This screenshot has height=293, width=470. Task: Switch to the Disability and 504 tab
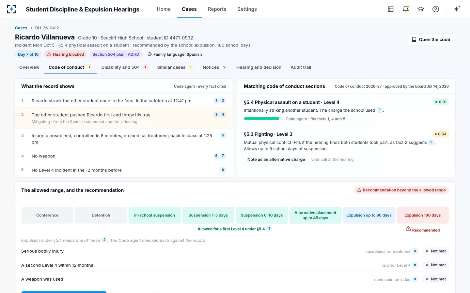pyautogui.click(x=125, y=67)
